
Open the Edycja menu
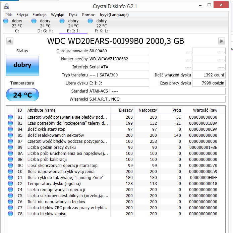point(22,15)
